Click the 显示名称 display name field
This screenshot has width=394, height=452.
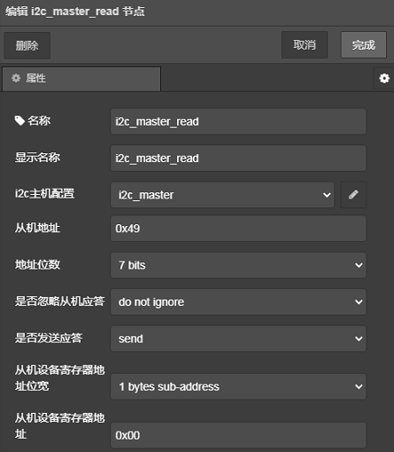click(x=238, y=158)
